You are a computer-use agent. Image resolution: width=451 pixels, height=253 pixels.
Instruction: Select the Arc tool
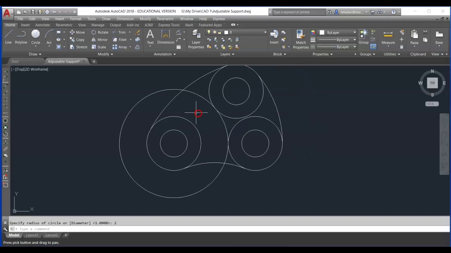(49, 37)
